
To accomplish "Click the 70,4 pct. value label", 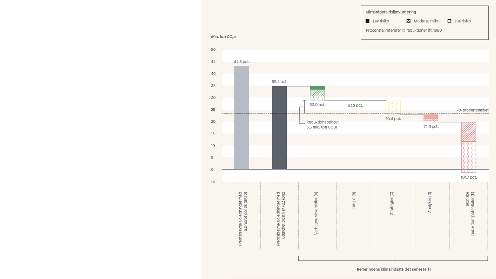I will [x=393, y=119].
